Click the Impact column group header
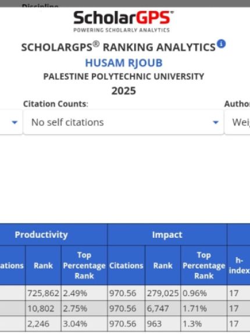250x334 pixels. 167,235
